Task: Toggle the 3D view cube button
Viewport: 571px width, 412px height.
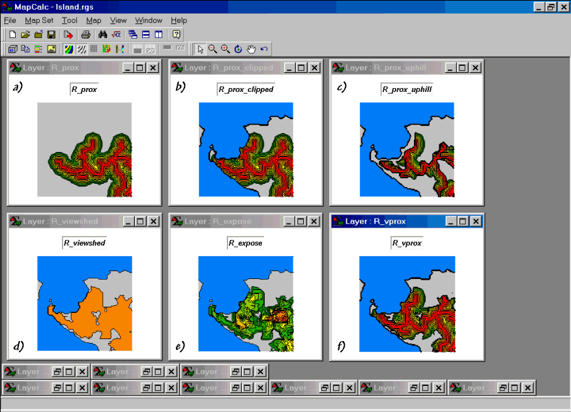Action: [12, 49]
